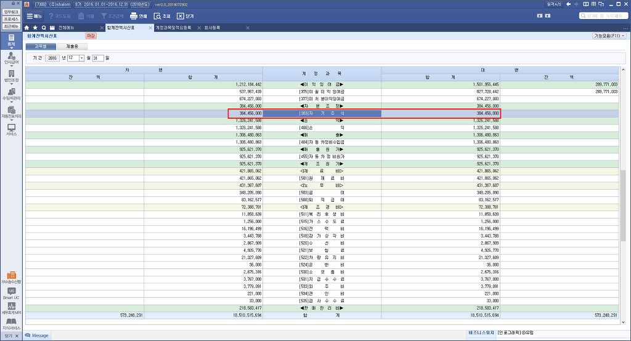Screen dimensions: 631x341
Task: Click the cascade windows icon in title bar
Action: pyautogui.click(x=601, y=4)
